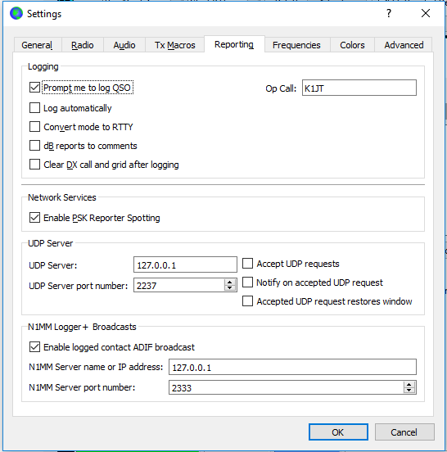Click the Cancel button
The height and width of the screenshot is (452, 447).
[x=404, y=432]
